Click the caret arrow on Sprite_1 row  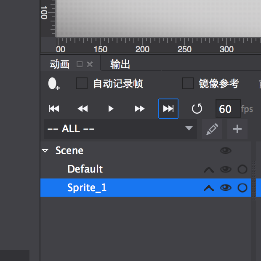209,188
